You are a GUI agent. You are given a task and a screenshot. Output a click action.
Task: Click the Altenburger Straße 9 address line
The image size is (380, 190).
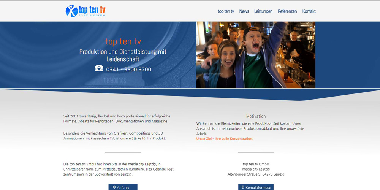[256, 174]
